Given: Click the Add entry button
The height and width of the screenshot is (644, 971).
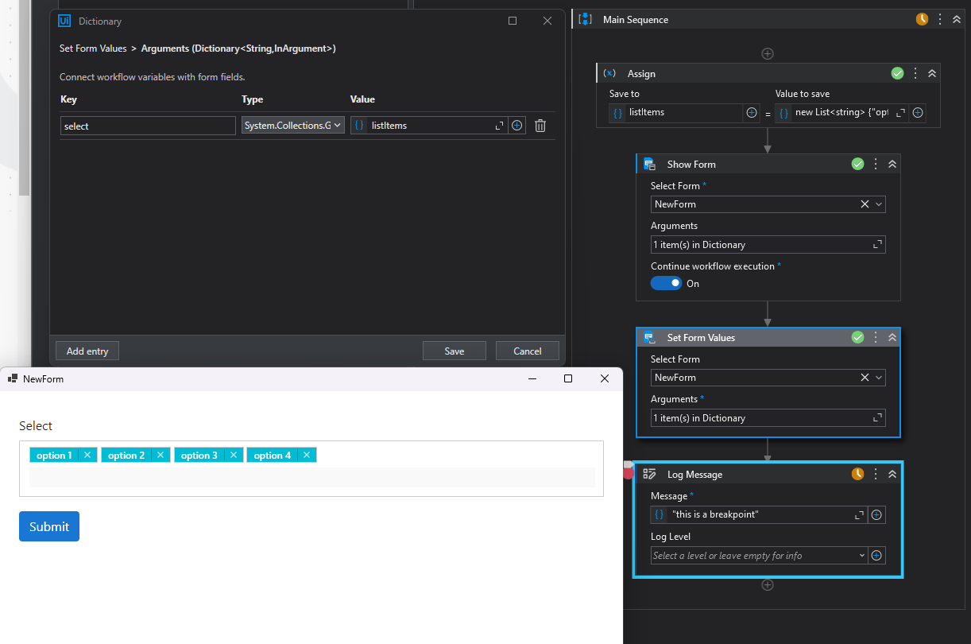Looking at the screenshot, I should pos(87,351).
